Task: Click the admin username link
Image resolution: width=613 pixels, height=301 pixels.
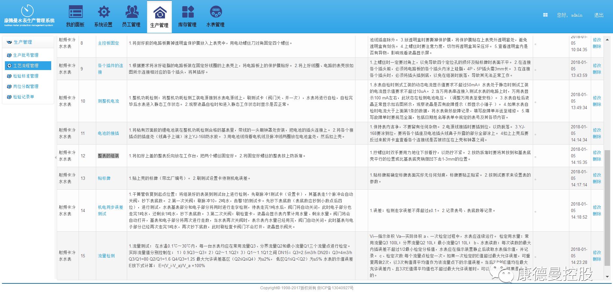Action: tap(576, 15)
